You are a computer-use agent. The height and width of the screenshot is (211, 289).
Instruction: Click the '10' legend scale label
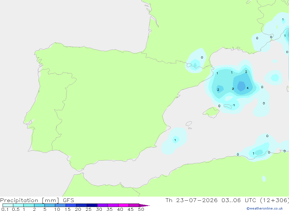[57, 209]
